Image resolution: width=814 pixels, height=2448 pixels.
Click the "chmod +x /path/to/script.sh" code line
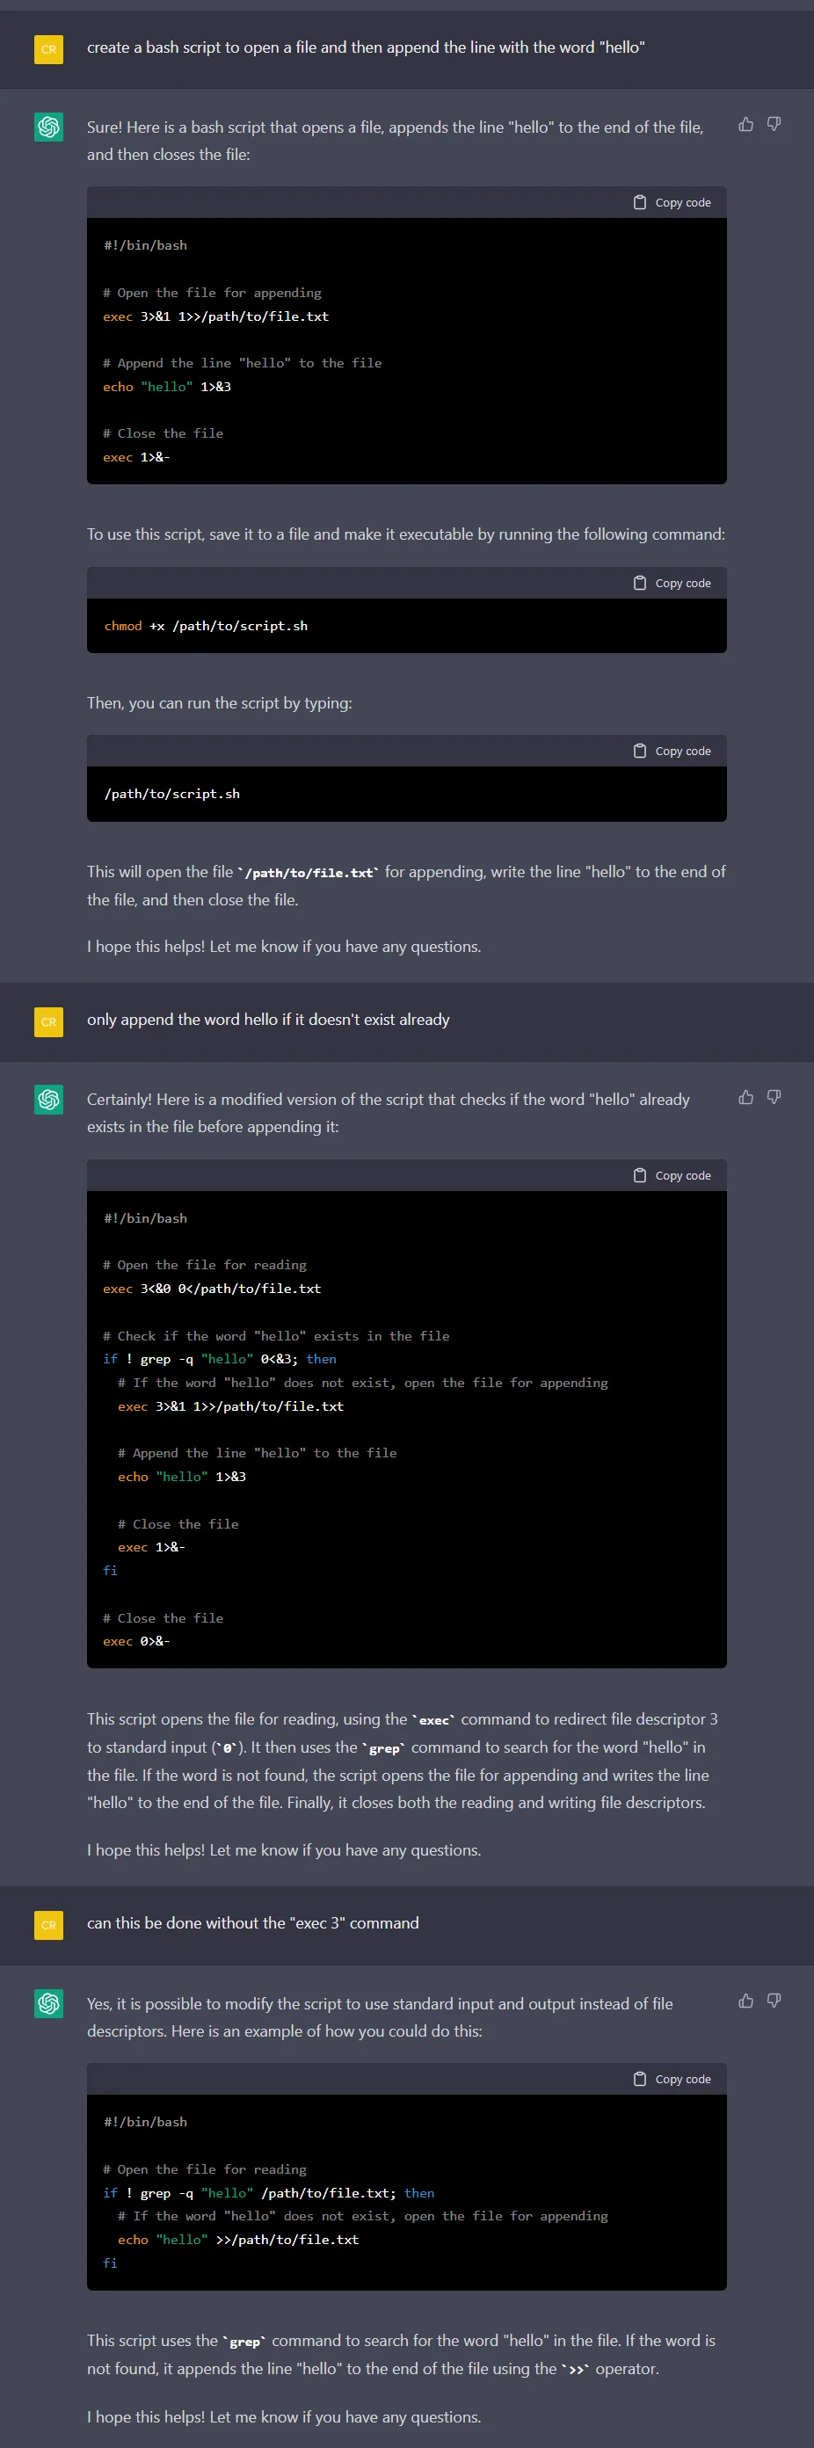(x=205, y=625)
